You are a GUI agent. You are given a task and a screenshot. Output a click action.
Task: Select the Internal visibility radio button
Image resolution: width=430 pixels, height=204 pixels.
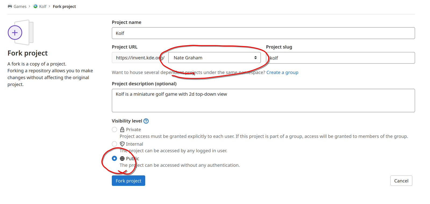click(x=114, y=144)
